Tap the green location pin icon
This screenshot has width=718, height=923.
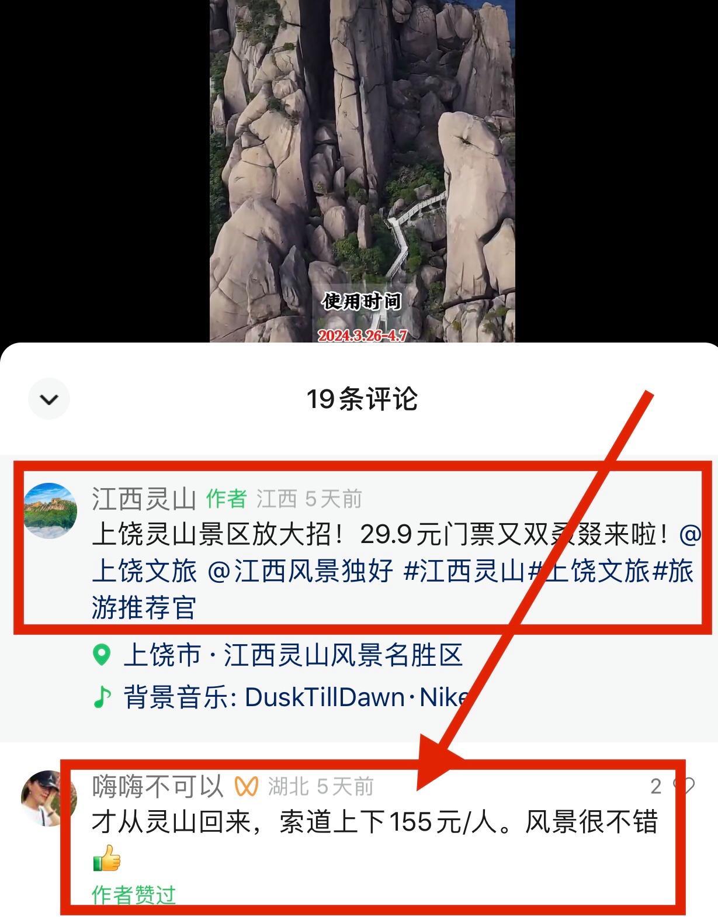click(102, 655)
